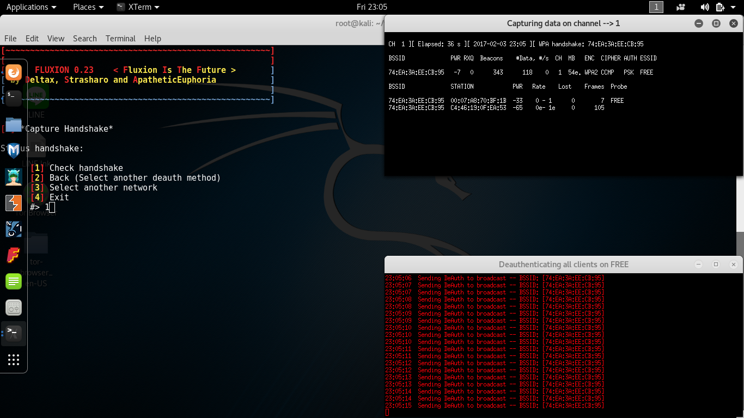
Task: Open the Edit menu in terminal
Action: point(32,38)
